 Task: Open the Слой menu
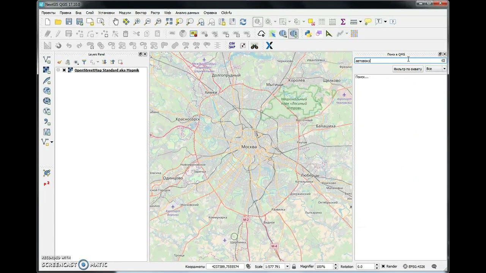tap(90, 13)
